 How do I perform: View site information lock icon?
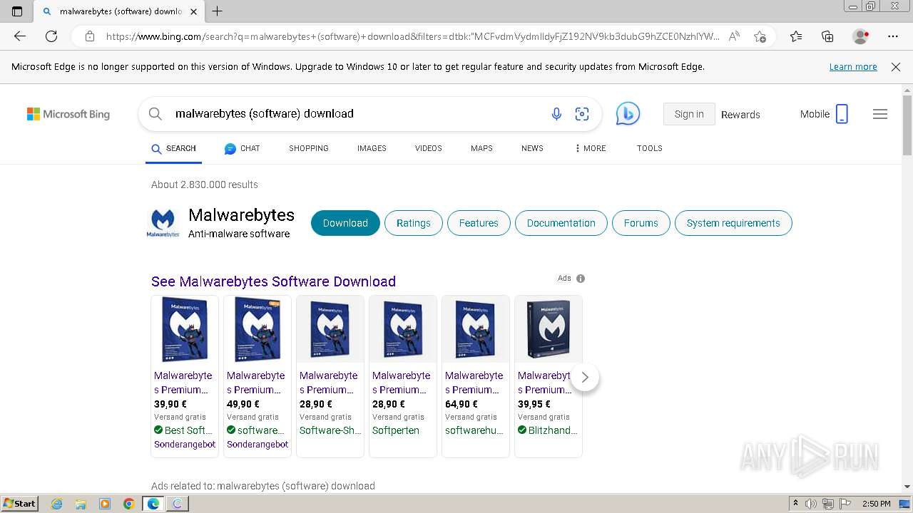(x=89, y=36)
